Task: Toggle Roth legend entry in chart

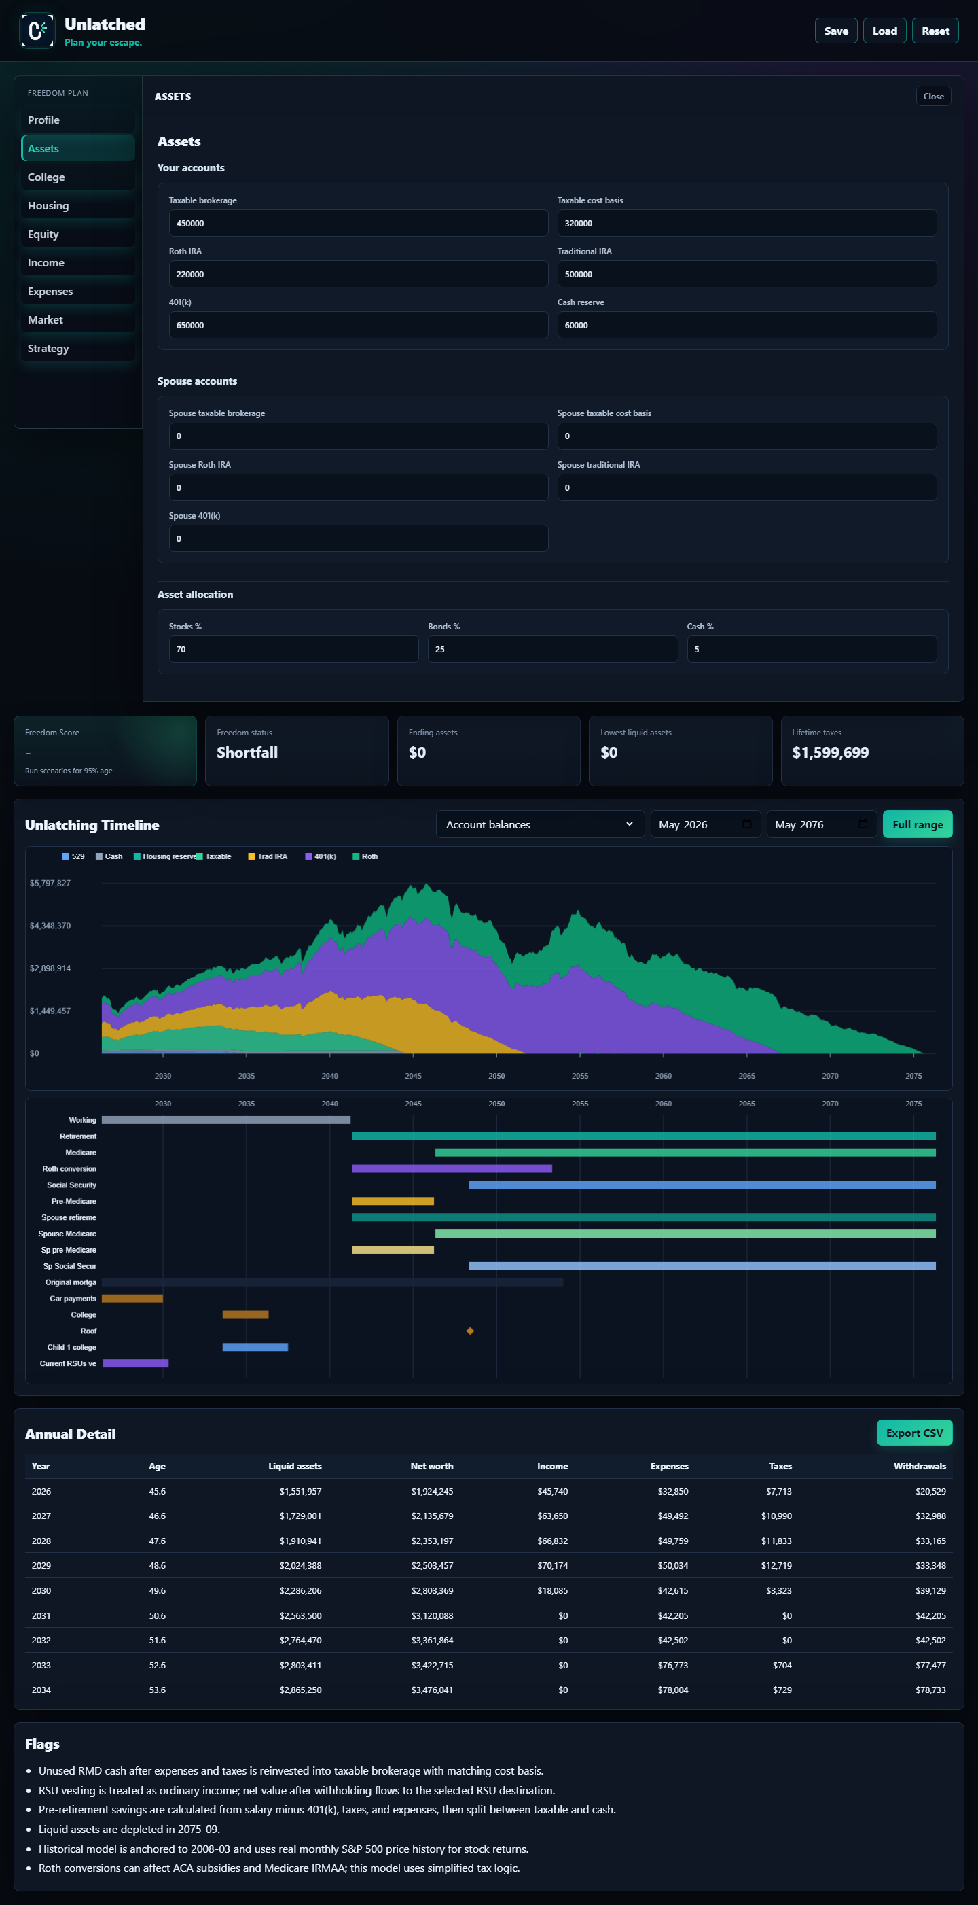Action: (365, 856)
